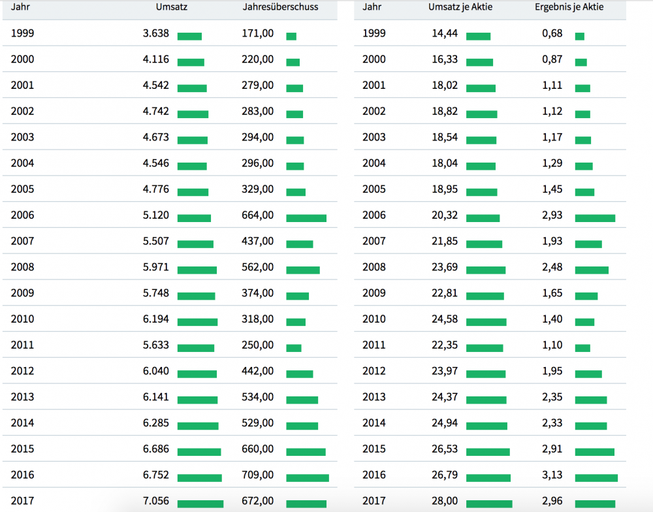Select the 2,48 Ergebnis je Aktie figure
653x512 pixels.
click(x=552, y=267)
